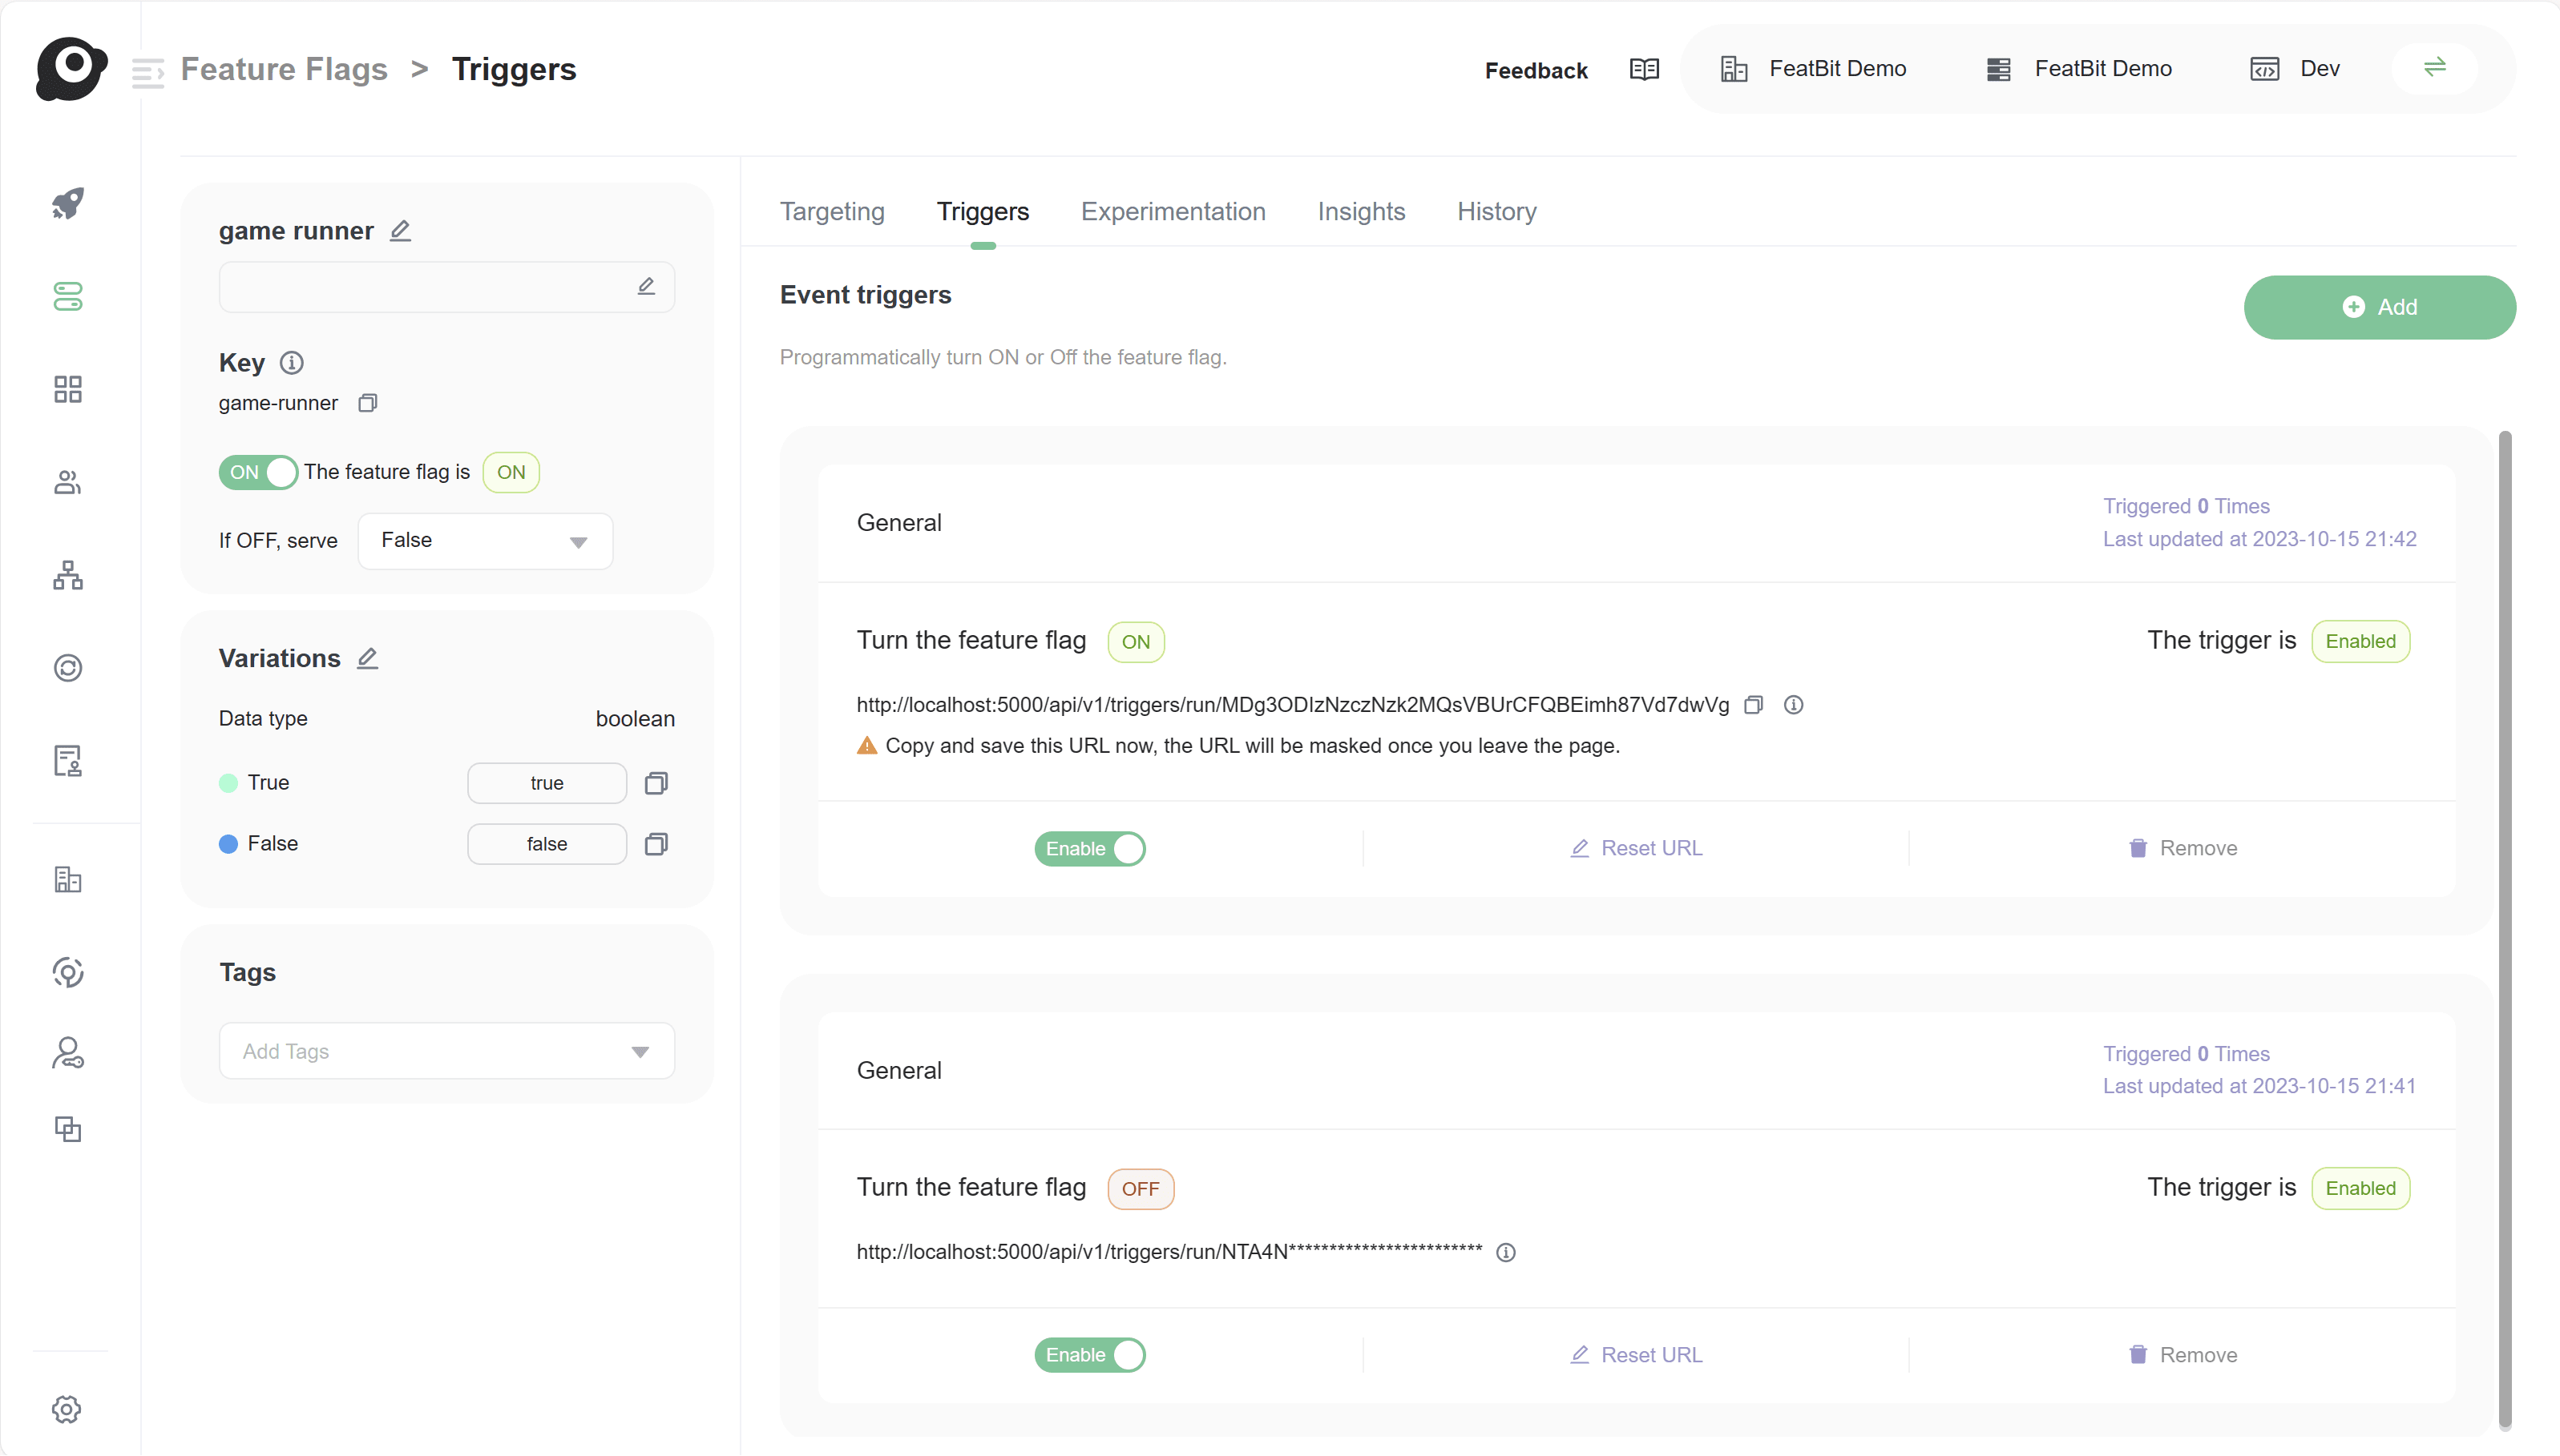The height and width of the screenshot is (1456, 2560).
Task: Click the blue False variation swatch
Action: click(228, 844)
